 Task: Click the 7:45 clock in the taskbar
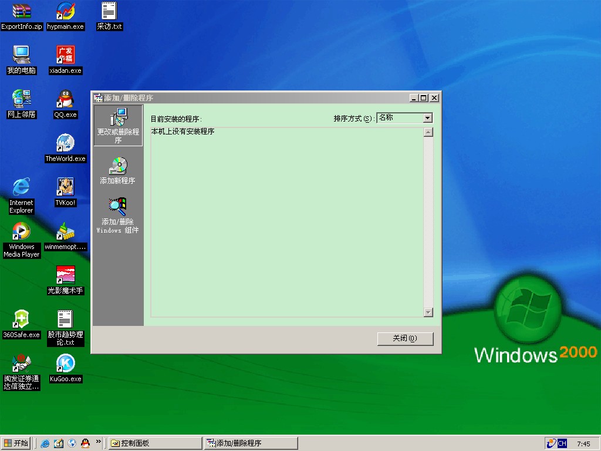click(584, 444)
